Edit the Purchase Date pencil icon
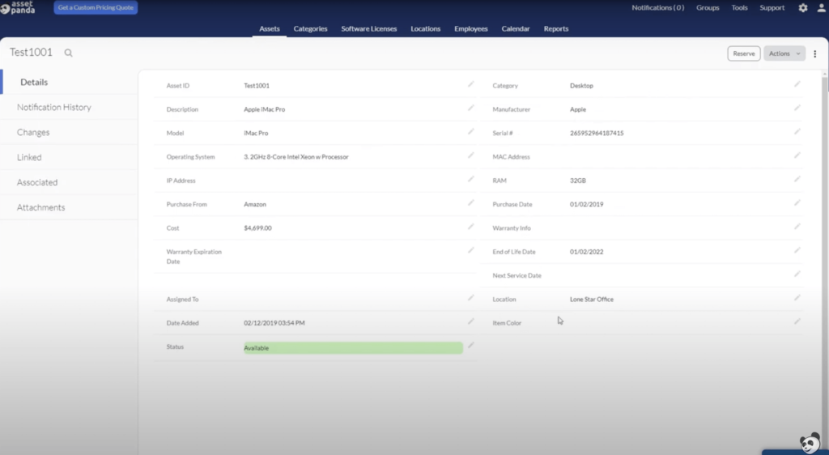Image resolution: width=829 pixels, height=455 pixels. (x=797, y=203)
